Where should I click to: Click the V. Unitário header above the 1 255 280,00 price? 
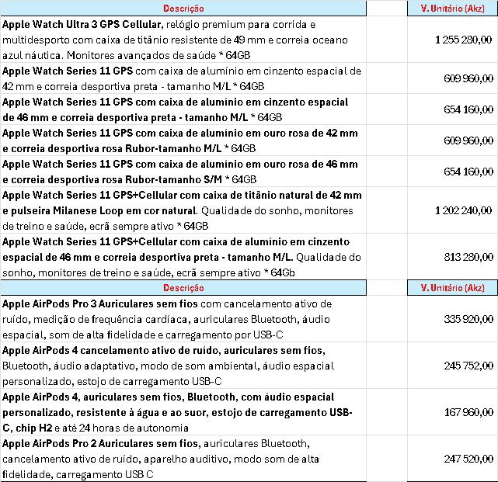tap(452, 9)
